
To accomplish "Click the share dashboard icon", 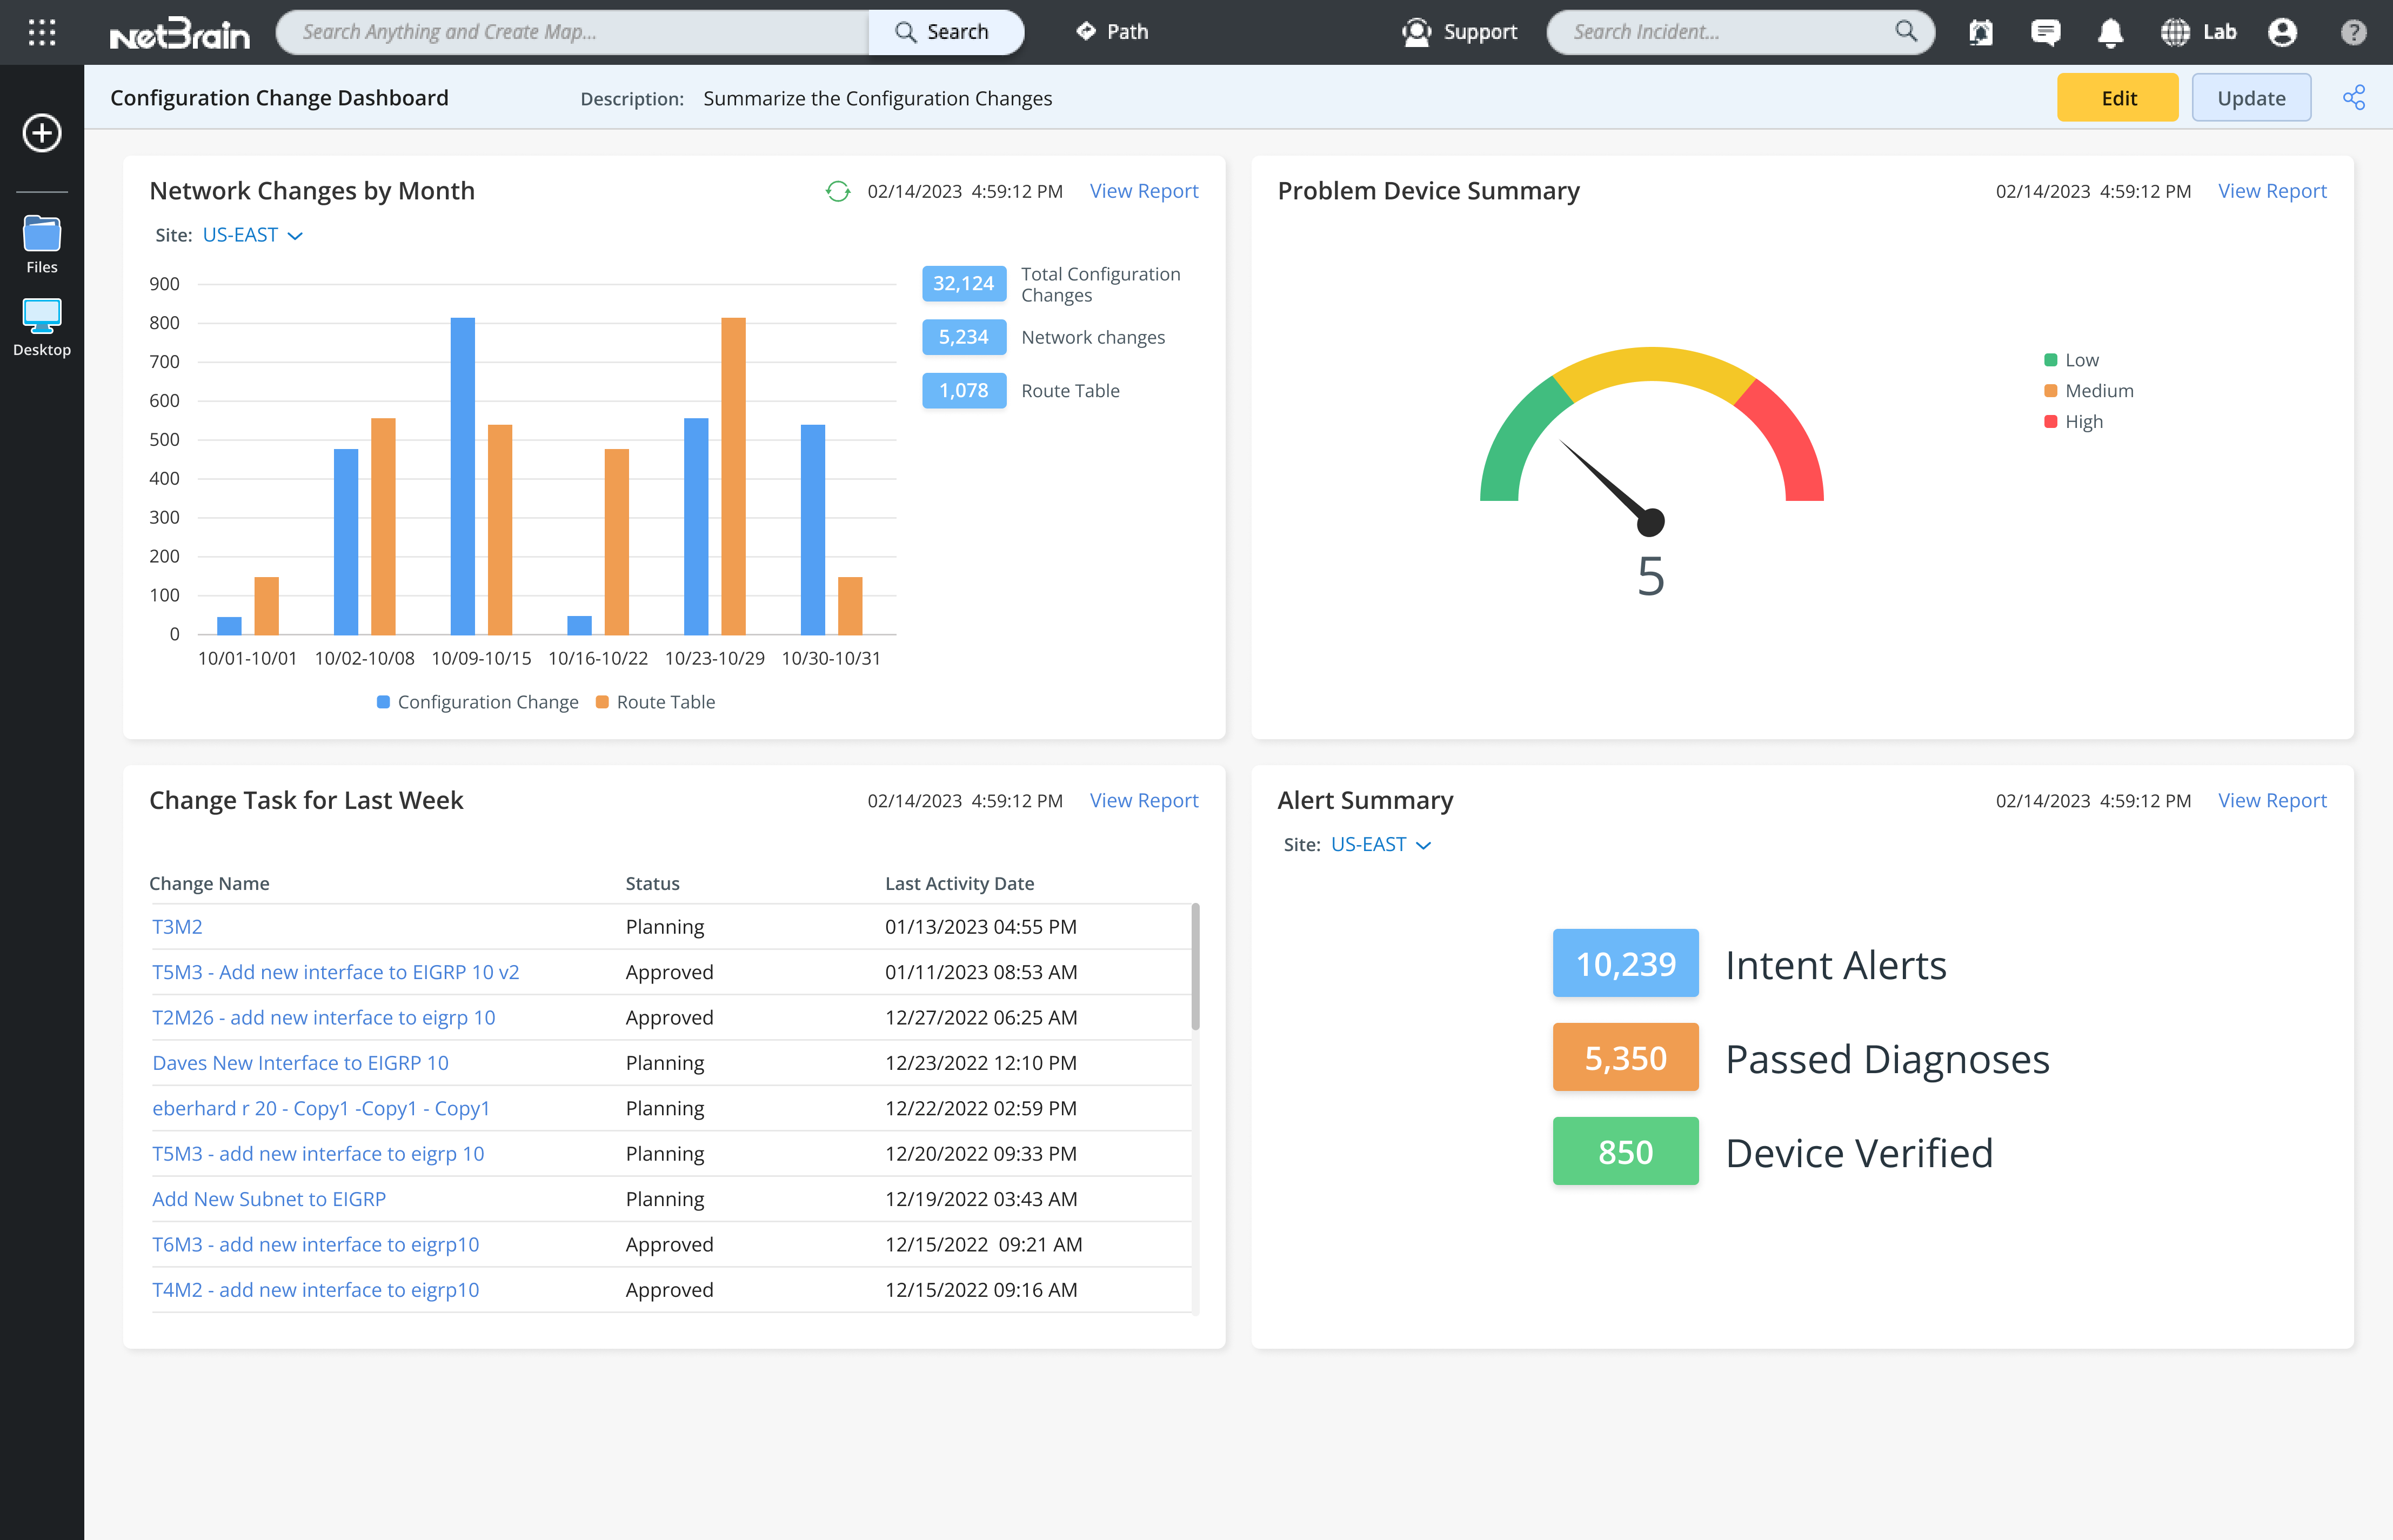I will [x=2353, y=98].
